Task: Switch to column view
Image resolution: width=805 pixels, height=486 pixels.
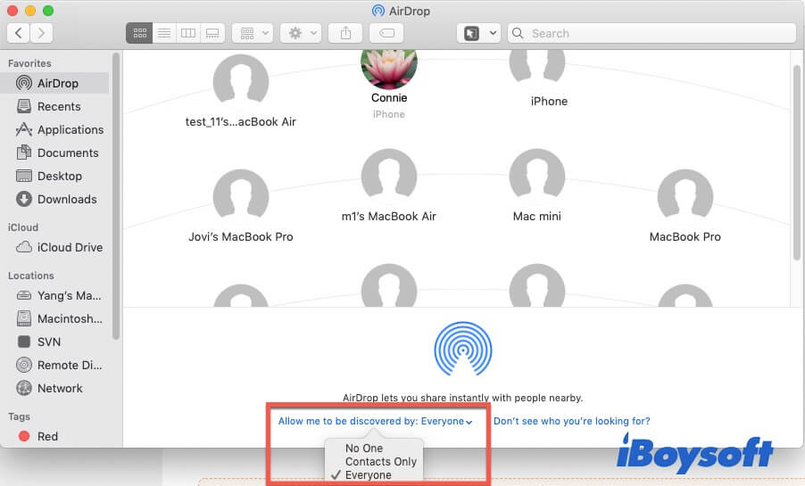Action: point(188,33)
